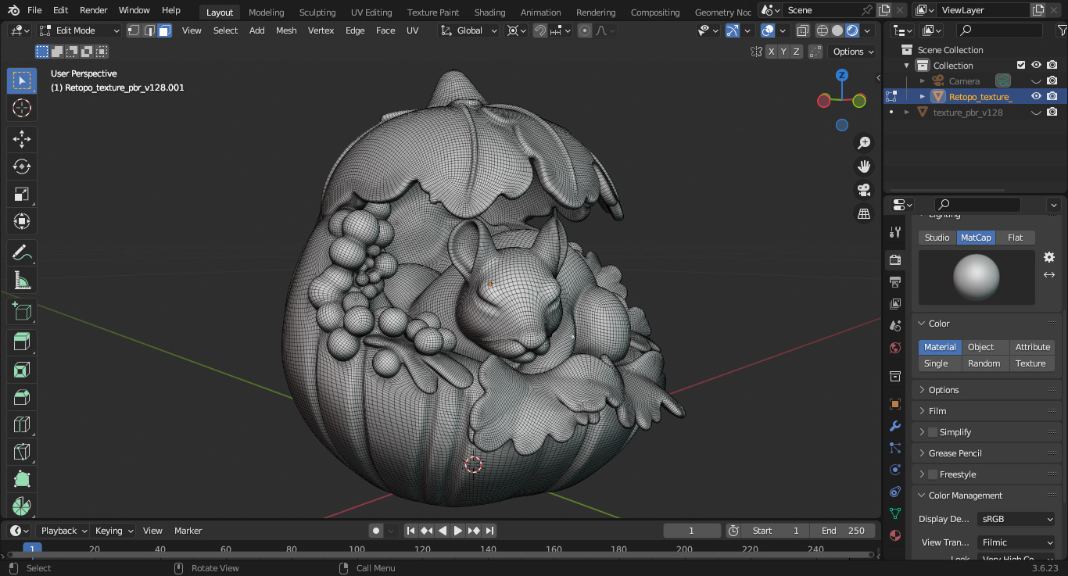Switch perspective/orthographic with the grid gizmo

pos(864,213)
